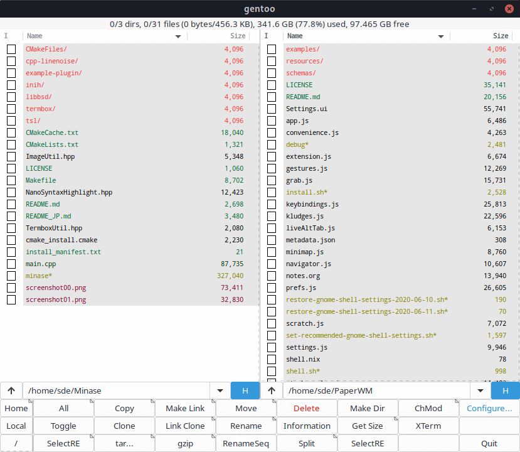Launch XTerm button
The image size is (520, 452).
(428, 426)
